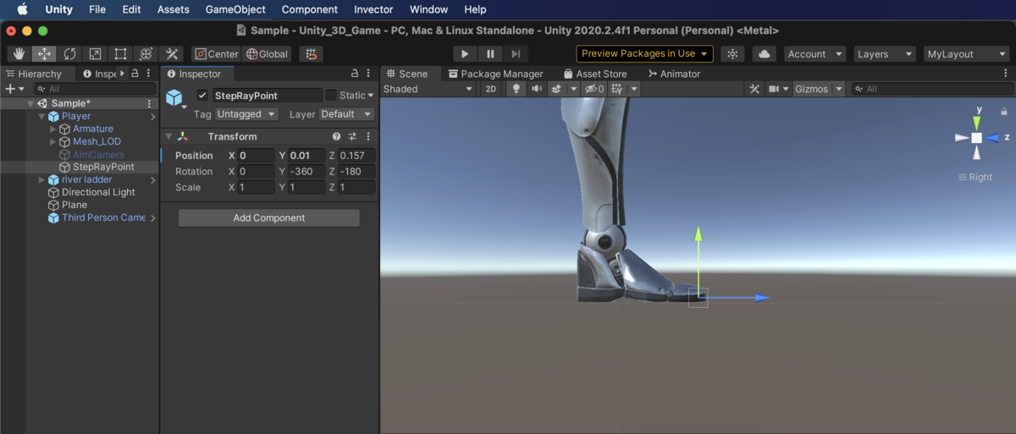Screen dimensions: 1016x434
Task: Open Shaded draw mode dropdown
Action: point(428,89)
